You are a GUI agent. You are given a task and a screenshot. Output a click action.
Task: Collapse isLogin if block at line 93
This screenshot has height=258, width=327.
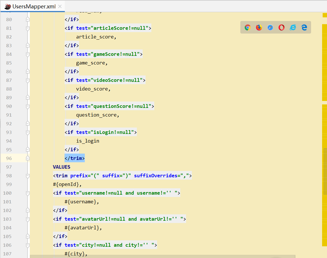coord(27,132)
